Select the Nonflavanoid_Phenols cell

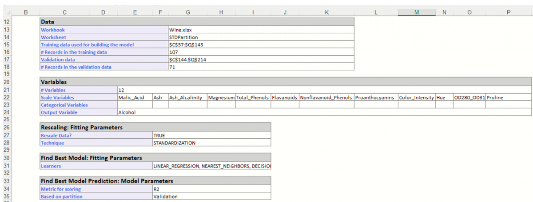click(326, 98)
